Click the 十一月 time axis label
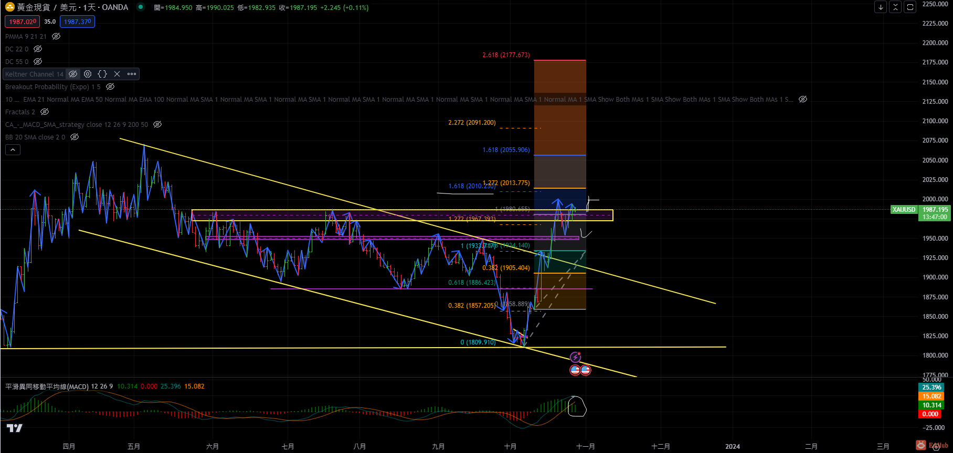953x453 pixels. [x=585, y=447]
